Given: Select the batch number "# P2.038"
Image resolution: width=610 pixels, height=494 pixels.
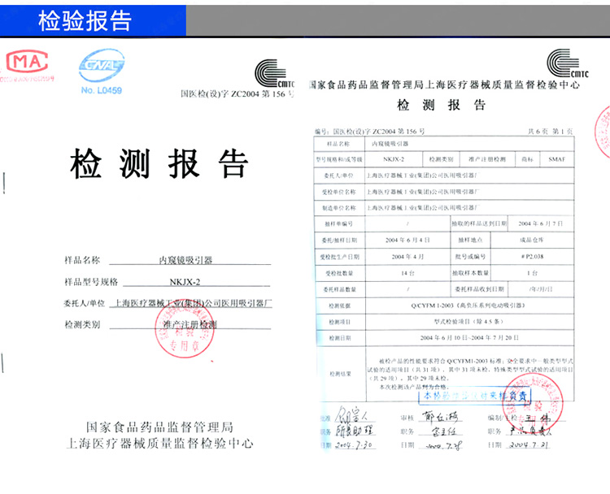Looking at the screenshot, I should point(532,257).
